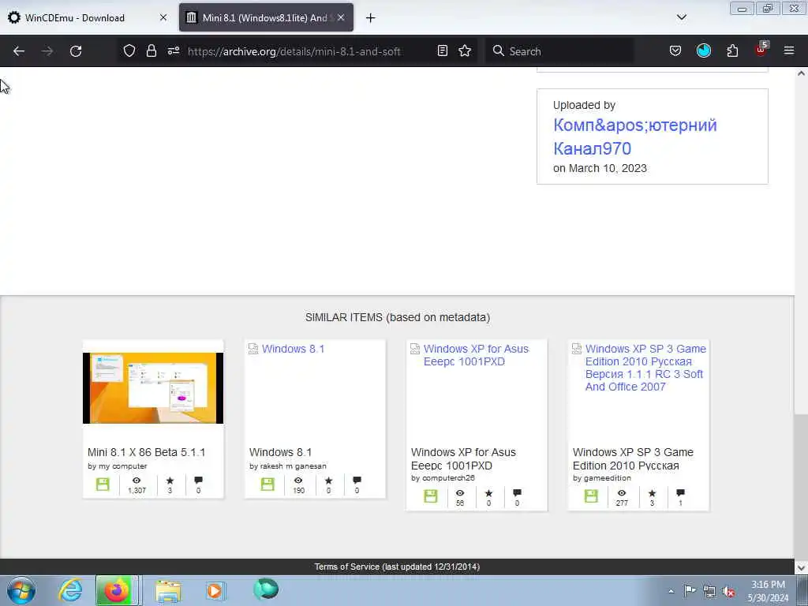This screenshot has height=606, width=808.
Task: Click the scrollbar up arrow
Action: (x=801, y=73)
